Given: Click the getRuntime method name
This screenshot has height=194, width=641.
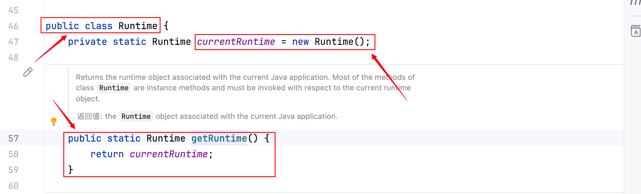Looking at the screenshot, I should pos(219,138).
